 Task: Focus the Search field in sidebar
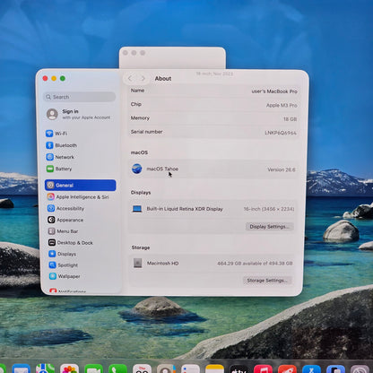click(79, 97)
